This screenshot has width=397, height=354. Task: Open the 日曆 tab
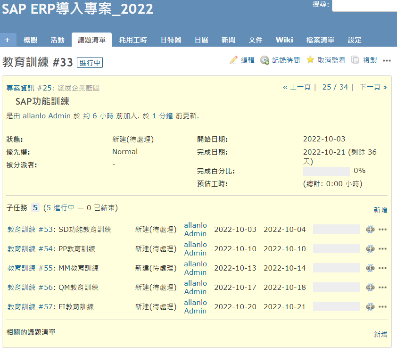tap(201, 40)
